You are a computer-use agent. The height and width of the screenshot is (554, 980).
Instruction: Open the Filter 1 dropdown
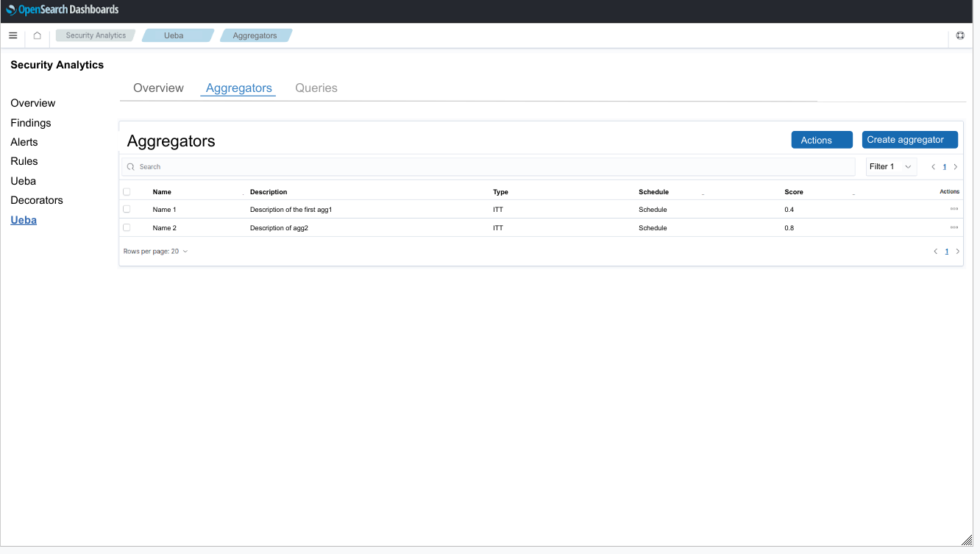click(890, 166)
